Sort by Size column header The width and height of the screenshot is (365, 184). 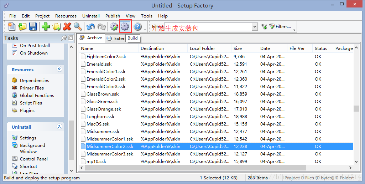click(x=245, y=48)
